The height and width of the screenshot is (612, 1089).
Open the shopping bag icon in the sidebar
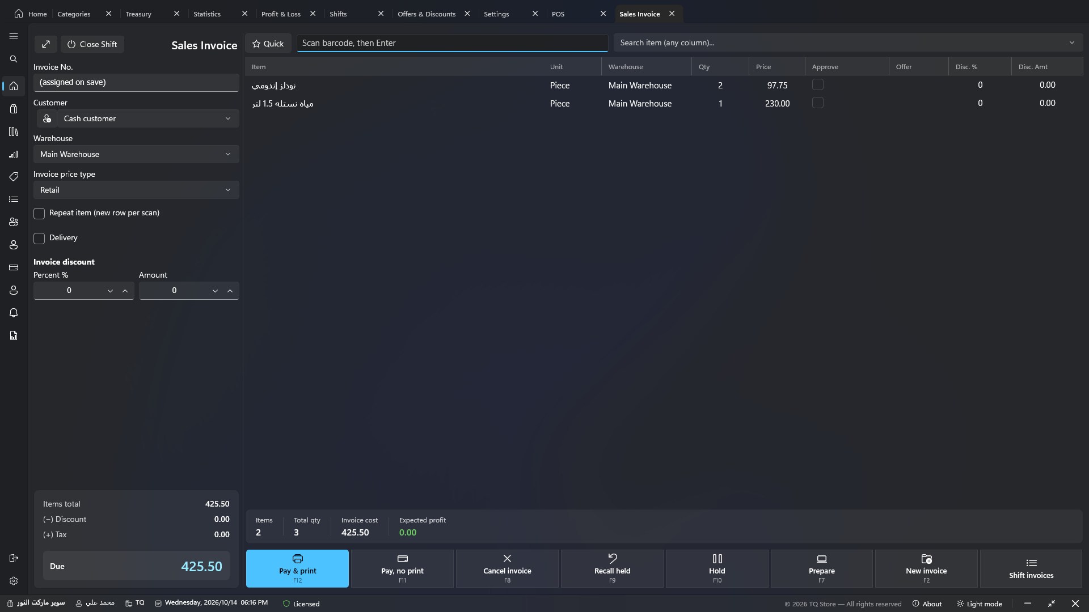pyautogui.click(x=14, y=109)
